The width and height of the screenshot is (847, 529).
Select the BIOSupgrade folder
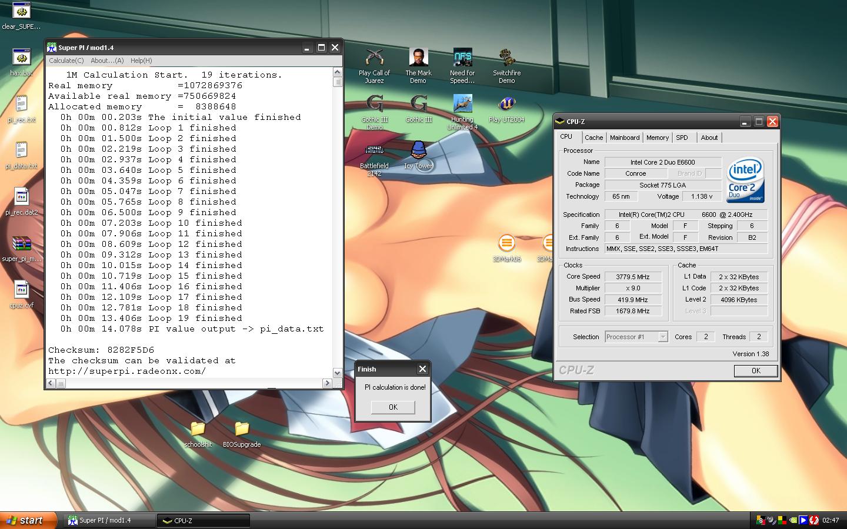(x=242, y=434)
